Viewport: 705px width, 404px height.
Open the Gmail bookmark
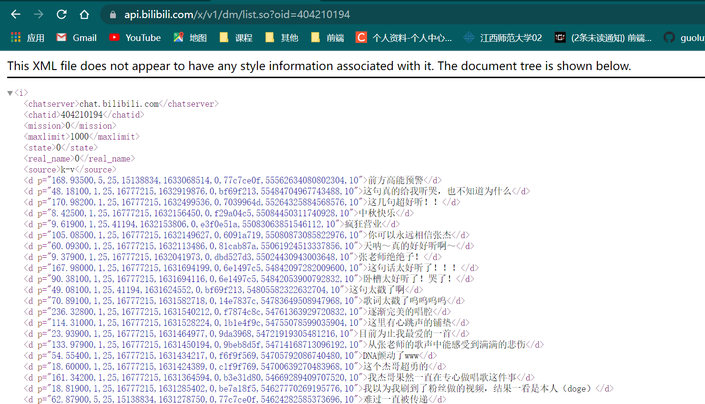tap(76, 38)
